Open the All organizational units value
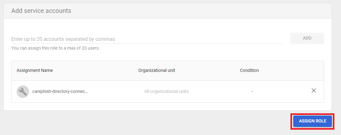341x135 pixels. click(x=166, y=92)
